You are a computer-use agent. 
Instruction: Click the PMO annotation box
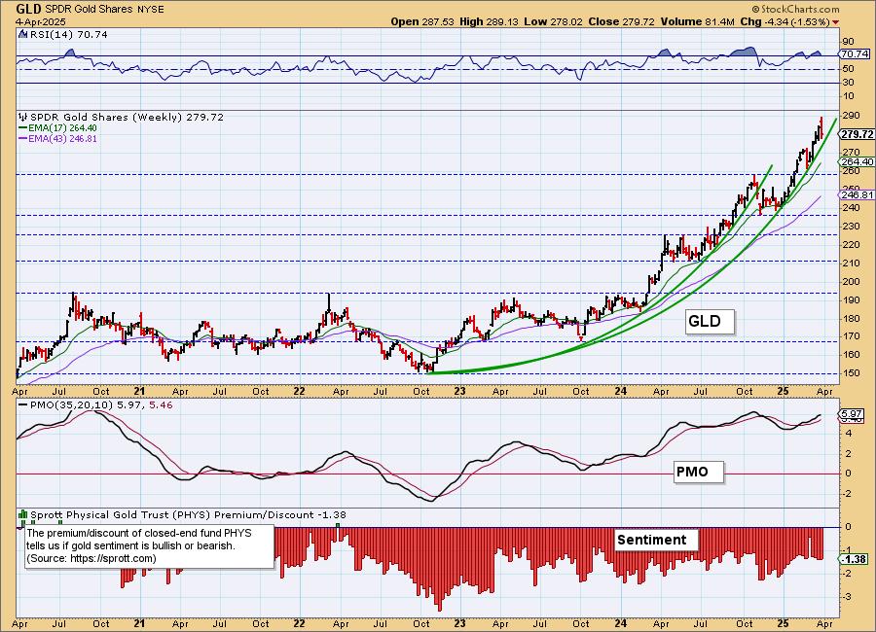(698, 473)
